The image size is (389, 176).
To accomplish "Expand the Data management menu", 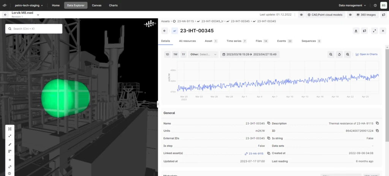I will click(x=353, y=5).
